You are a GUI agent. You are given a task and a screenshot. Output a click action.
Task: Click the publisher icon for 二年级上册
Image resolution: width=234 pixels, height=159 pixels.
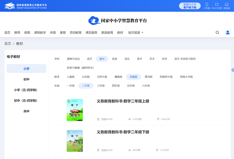(98, 119)
